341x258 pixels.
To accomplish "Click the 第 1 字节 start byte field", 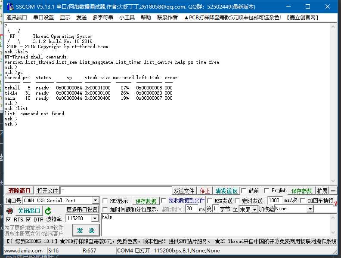I will (x=215, y=209).
